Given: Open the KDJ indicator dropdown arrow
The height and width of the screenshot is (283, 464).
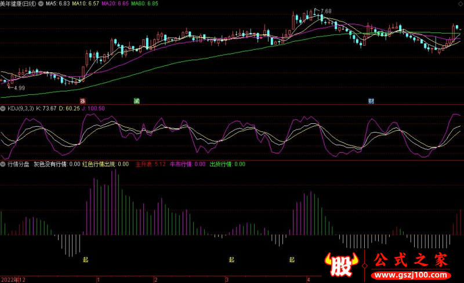Looking at the screenshot, I should coord(3,108).
